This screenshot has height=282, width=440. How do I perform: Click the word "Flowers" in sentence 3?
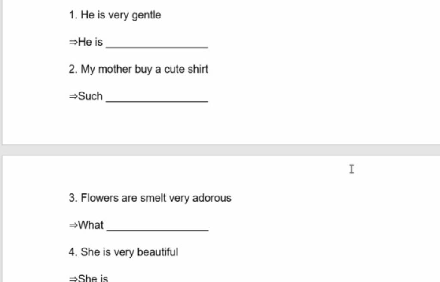pos(99,198)
